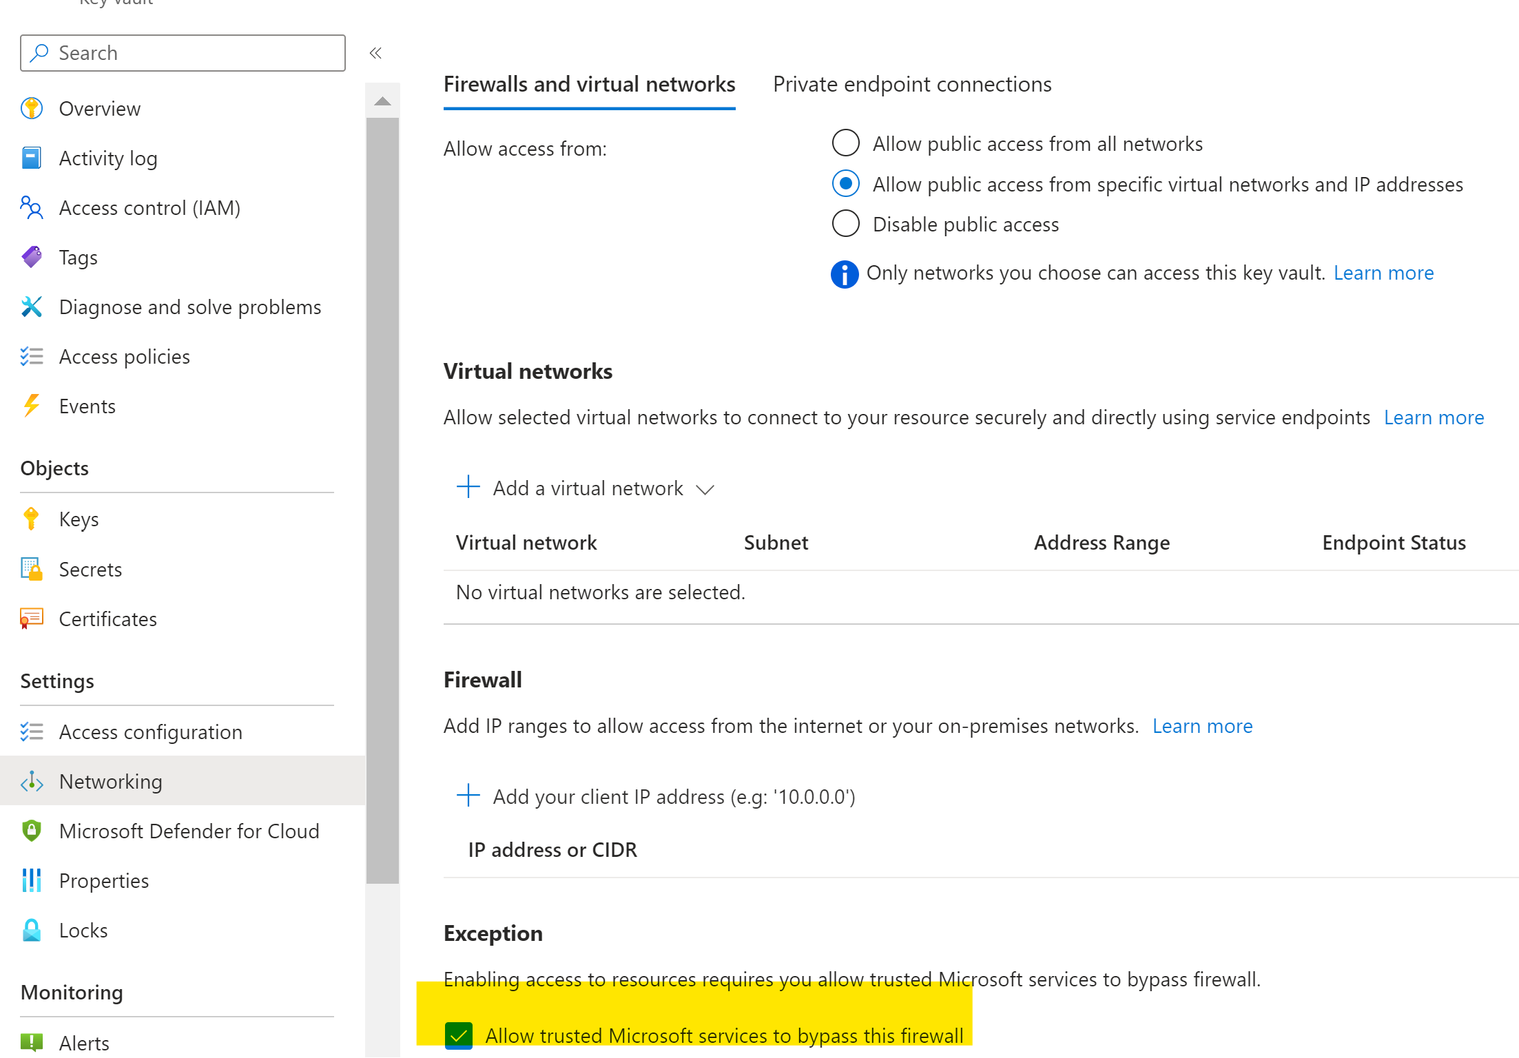Uncheck Allow trusted Microsoft services to bypass firewall
The image size is (1519, 1058).
(x=459, y=1035)
